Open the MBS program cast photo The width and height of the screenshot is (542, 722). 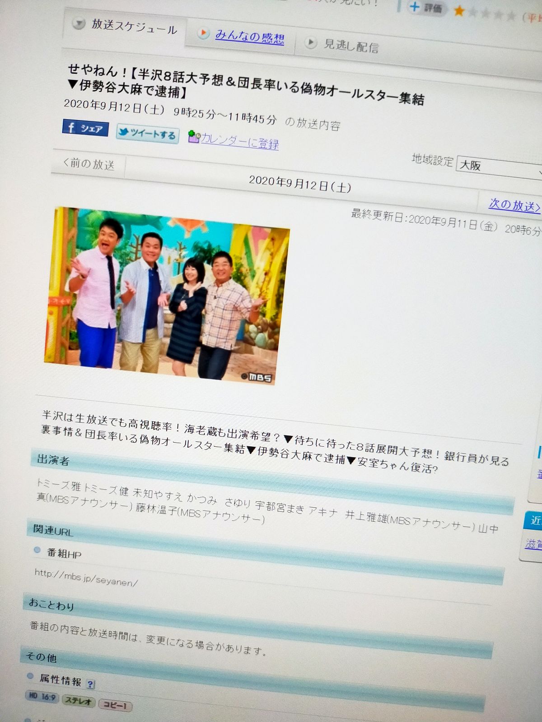pos(167,296)
